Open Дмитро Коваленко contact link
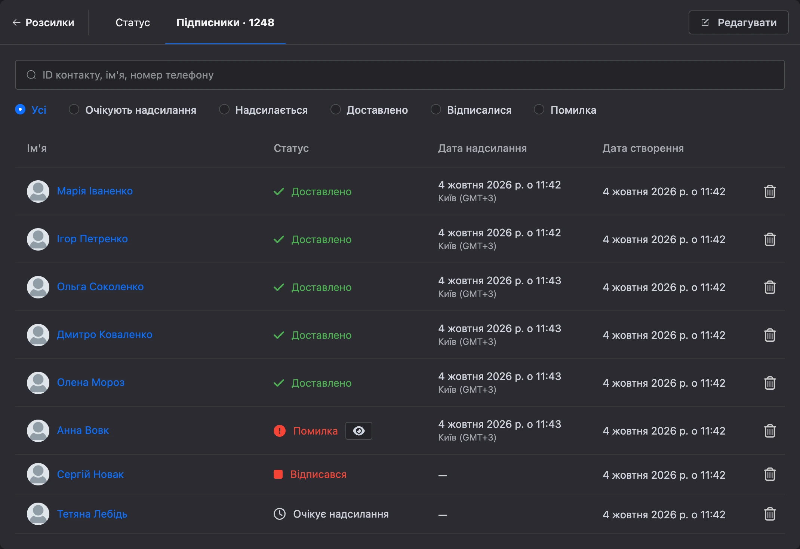The image size is (800, 549). point(105,335)
